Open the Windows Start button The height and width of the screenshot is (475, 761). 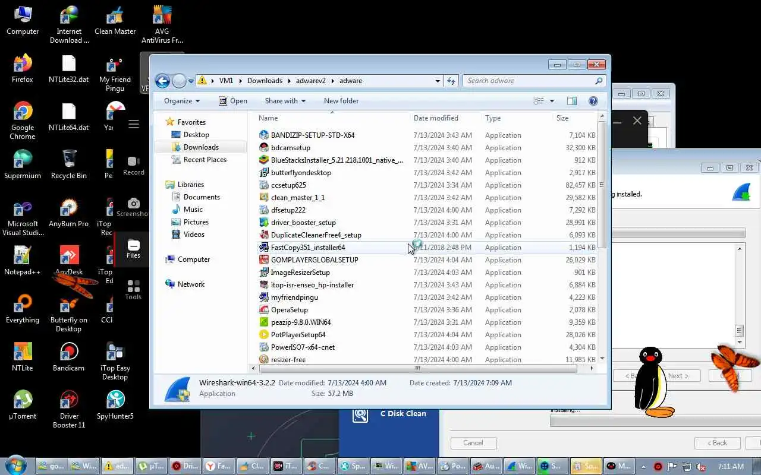(15, 466)
